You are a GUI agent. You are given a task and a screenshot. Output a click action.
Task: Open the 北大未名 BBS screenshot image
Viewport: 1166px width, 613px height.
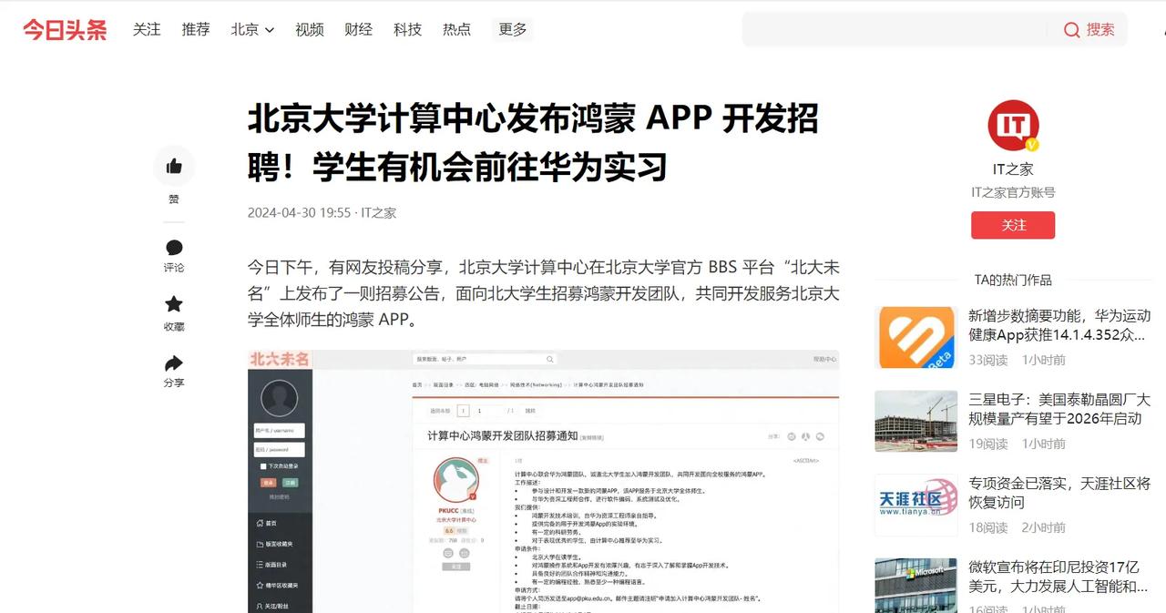pos(543,481)
